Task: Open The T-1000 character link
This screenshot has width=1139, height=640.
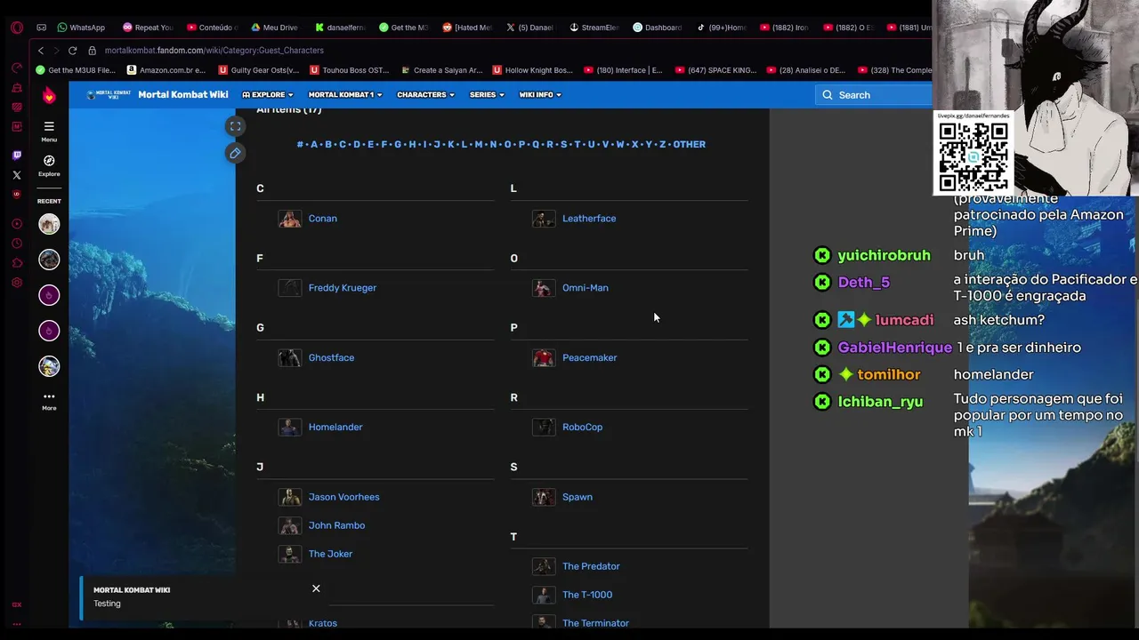Action: (x=587, y=595)
